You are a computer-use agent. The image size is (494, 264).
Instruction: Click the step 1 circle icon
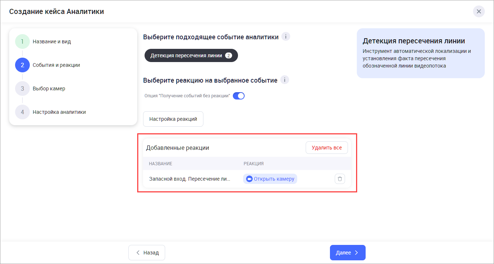tap(22, 41)
